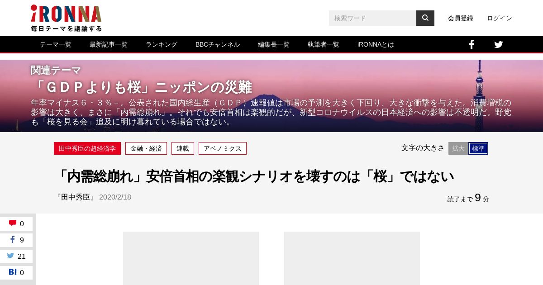Click the iRONNA logo
Screen dimensions: 543x285
tap(66, 18)
